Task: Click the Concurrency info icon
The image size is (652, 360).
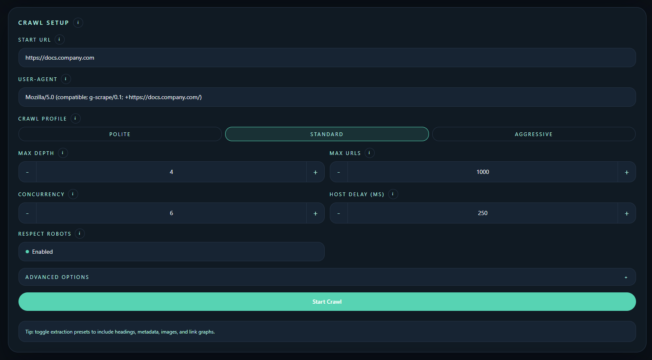Action: [x=73, y=194]
